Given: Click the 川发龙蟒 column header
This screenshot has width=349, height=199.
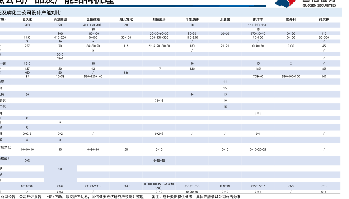Looking at the screenshot, I should [192, 19].
